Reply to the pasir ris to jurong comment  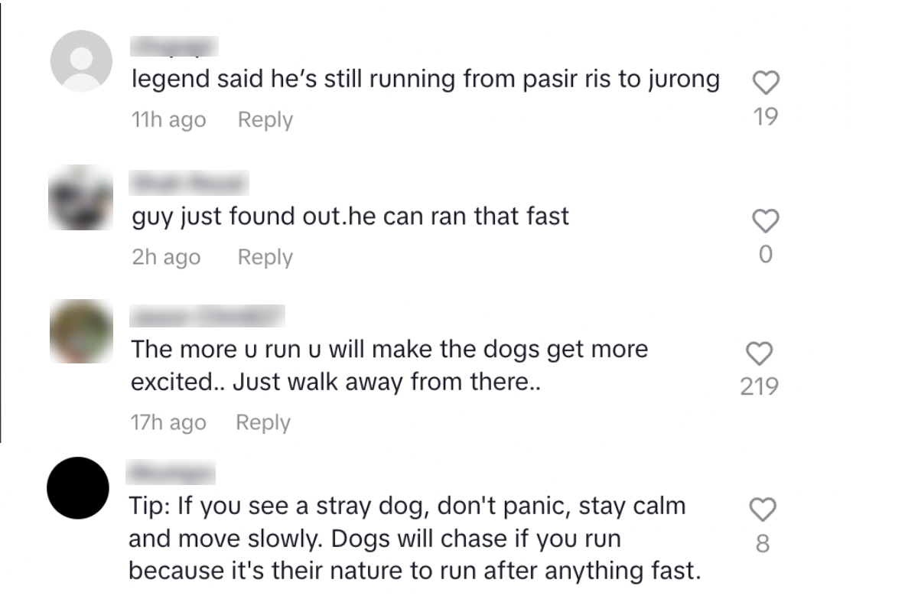tap(265, 120)
